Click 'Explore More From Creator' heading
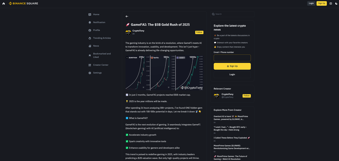 [x=228, y=110]
